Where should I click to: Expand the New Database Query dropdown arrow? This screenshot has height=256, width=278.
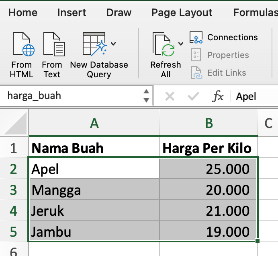coord(114,43)
